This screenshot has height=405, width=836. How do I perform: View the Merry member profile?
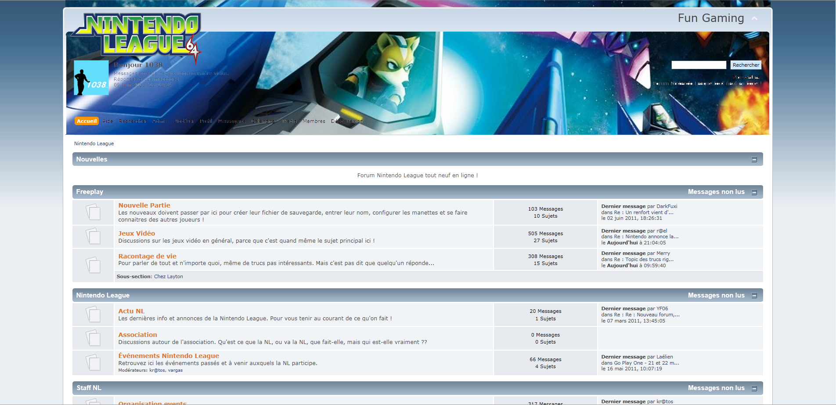point(663,253)
